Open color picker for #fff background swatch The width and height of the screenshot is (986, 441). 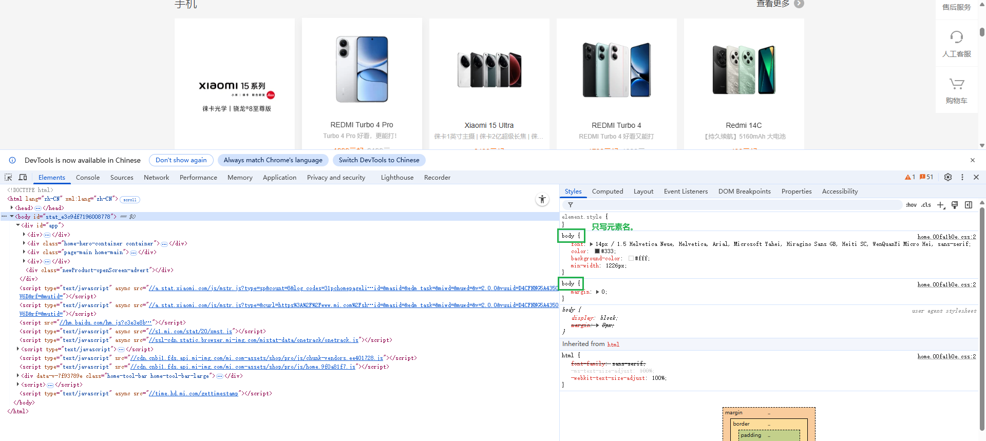[631, 259]
